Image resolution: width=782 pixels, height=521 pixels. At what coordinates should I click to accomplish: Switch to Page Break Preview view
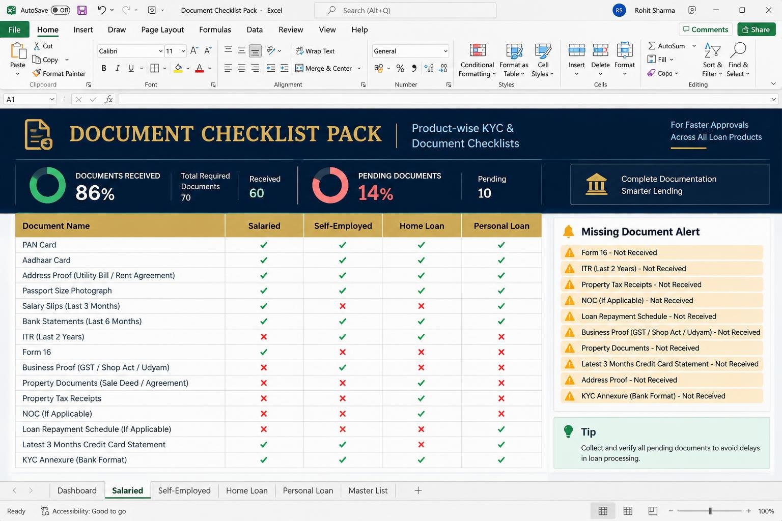pyautogui.click(x=653, y=511)
